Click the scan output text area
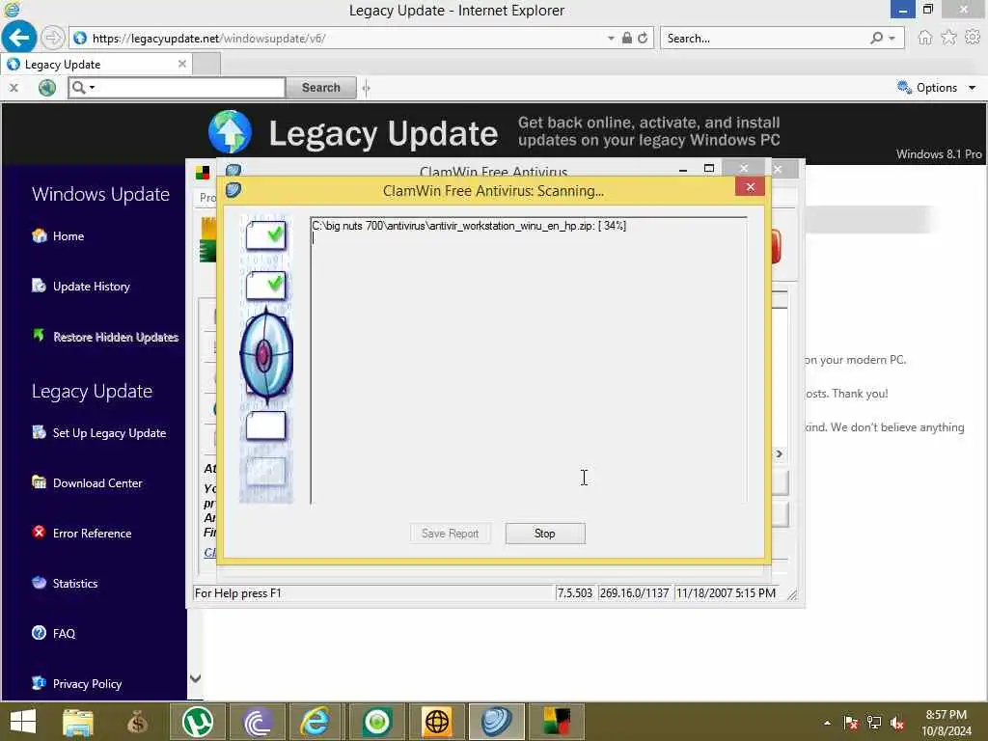 coord(529,361)
